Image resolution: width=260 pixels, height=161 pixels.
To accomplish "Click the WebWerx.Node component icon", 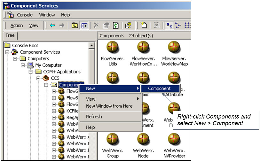I will (x=143, y=139).
